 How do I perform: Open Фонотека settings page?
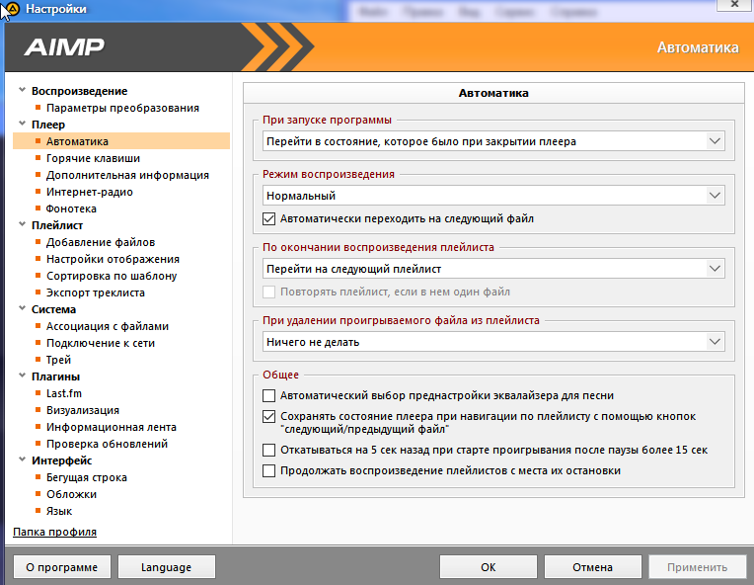(71, 209)
